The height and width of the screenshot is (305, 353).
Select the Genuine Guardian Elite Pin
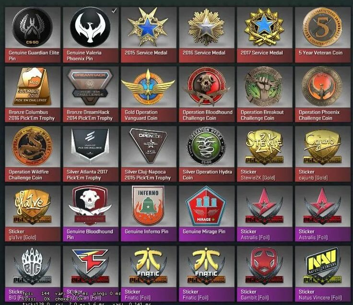(33, 35)
